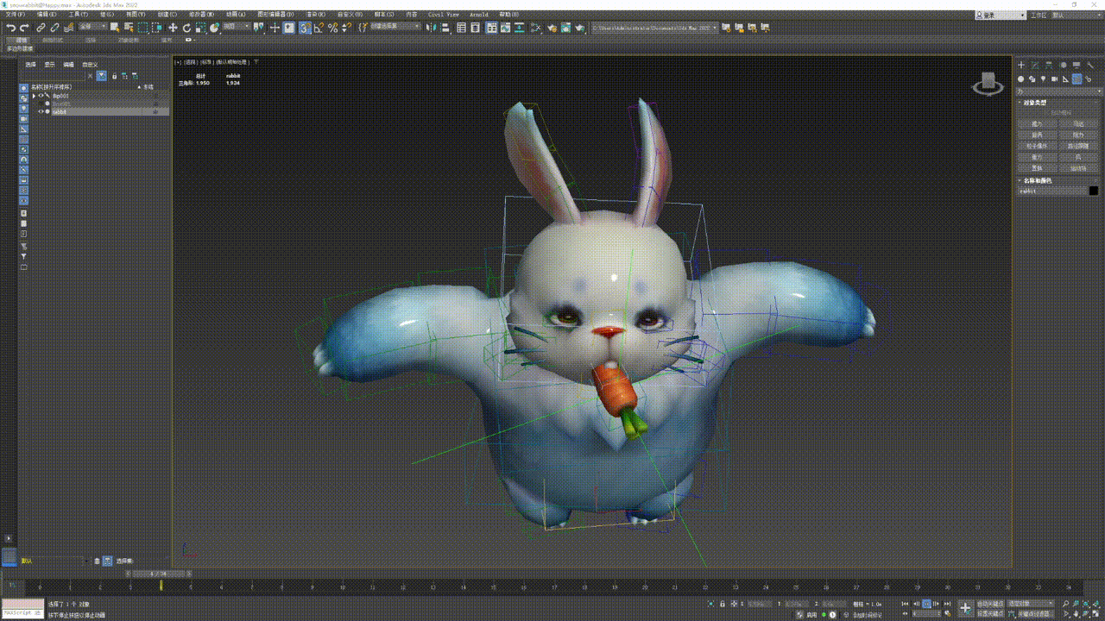This screenshot has width=1105, height=621.
Task: Open the 动画(A) menu
Action: [x=236, y=14]
